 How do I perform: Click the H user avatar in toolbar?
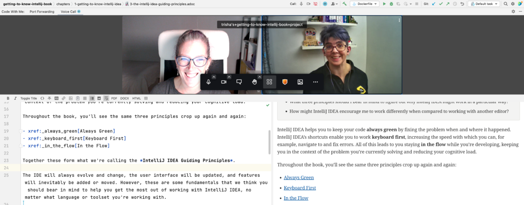pyautogui.click(x=325, y=4)
